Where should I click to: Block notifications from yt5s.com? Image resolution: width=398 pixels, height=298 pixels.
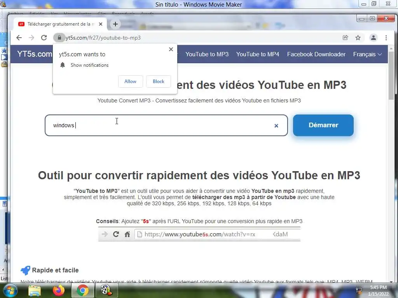(159, 81)
